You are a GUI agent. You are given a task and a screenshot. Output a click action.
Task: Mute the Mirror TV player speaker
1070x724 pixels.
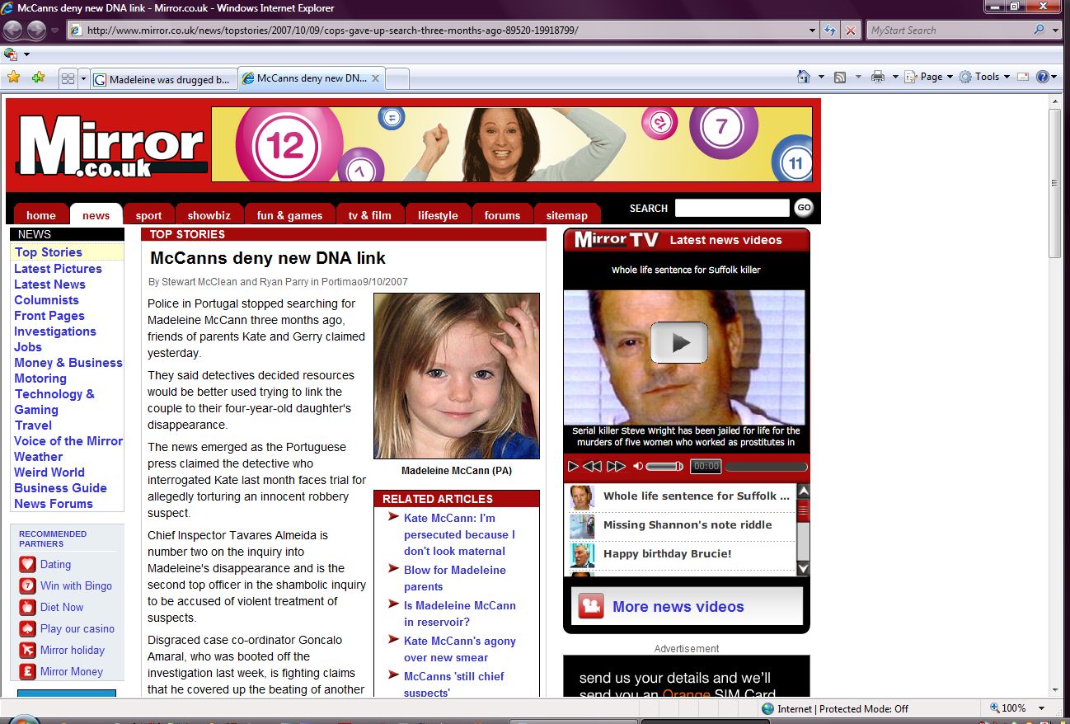pos(637,467)
